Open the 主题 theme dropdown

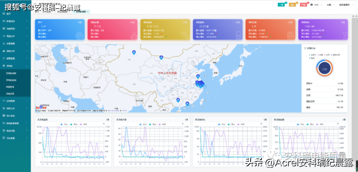(329, 5)
